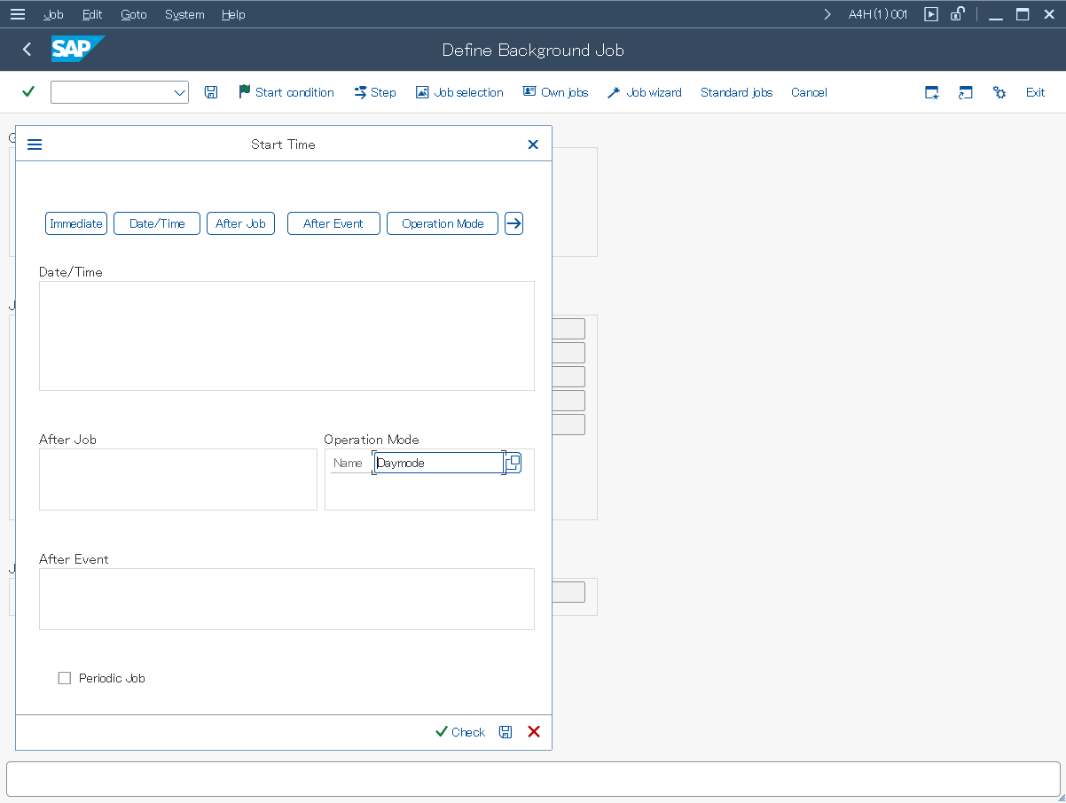Click the save icon in dialog footer

[506, 732]
